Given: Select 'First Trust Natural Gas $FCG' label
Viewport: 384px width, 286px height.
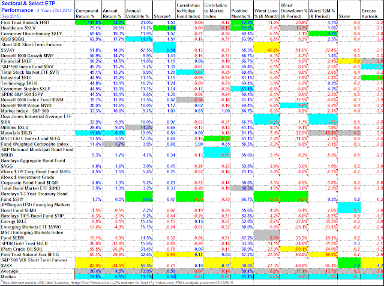Looking at the screenshot, I should [31, 254].
